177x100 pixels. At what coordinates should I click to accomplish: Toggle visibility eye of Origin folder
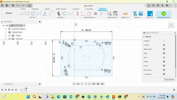tap(9, 36)
